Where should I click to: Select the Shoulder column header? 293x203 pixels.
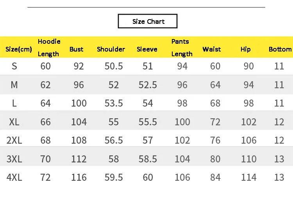click(111, 49)
